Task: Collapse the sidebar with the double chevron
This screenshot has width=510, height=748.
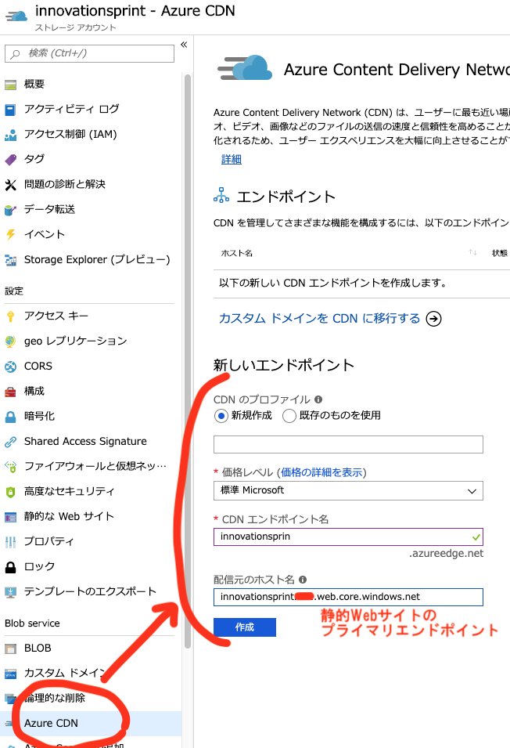Action: coord(184,45)
